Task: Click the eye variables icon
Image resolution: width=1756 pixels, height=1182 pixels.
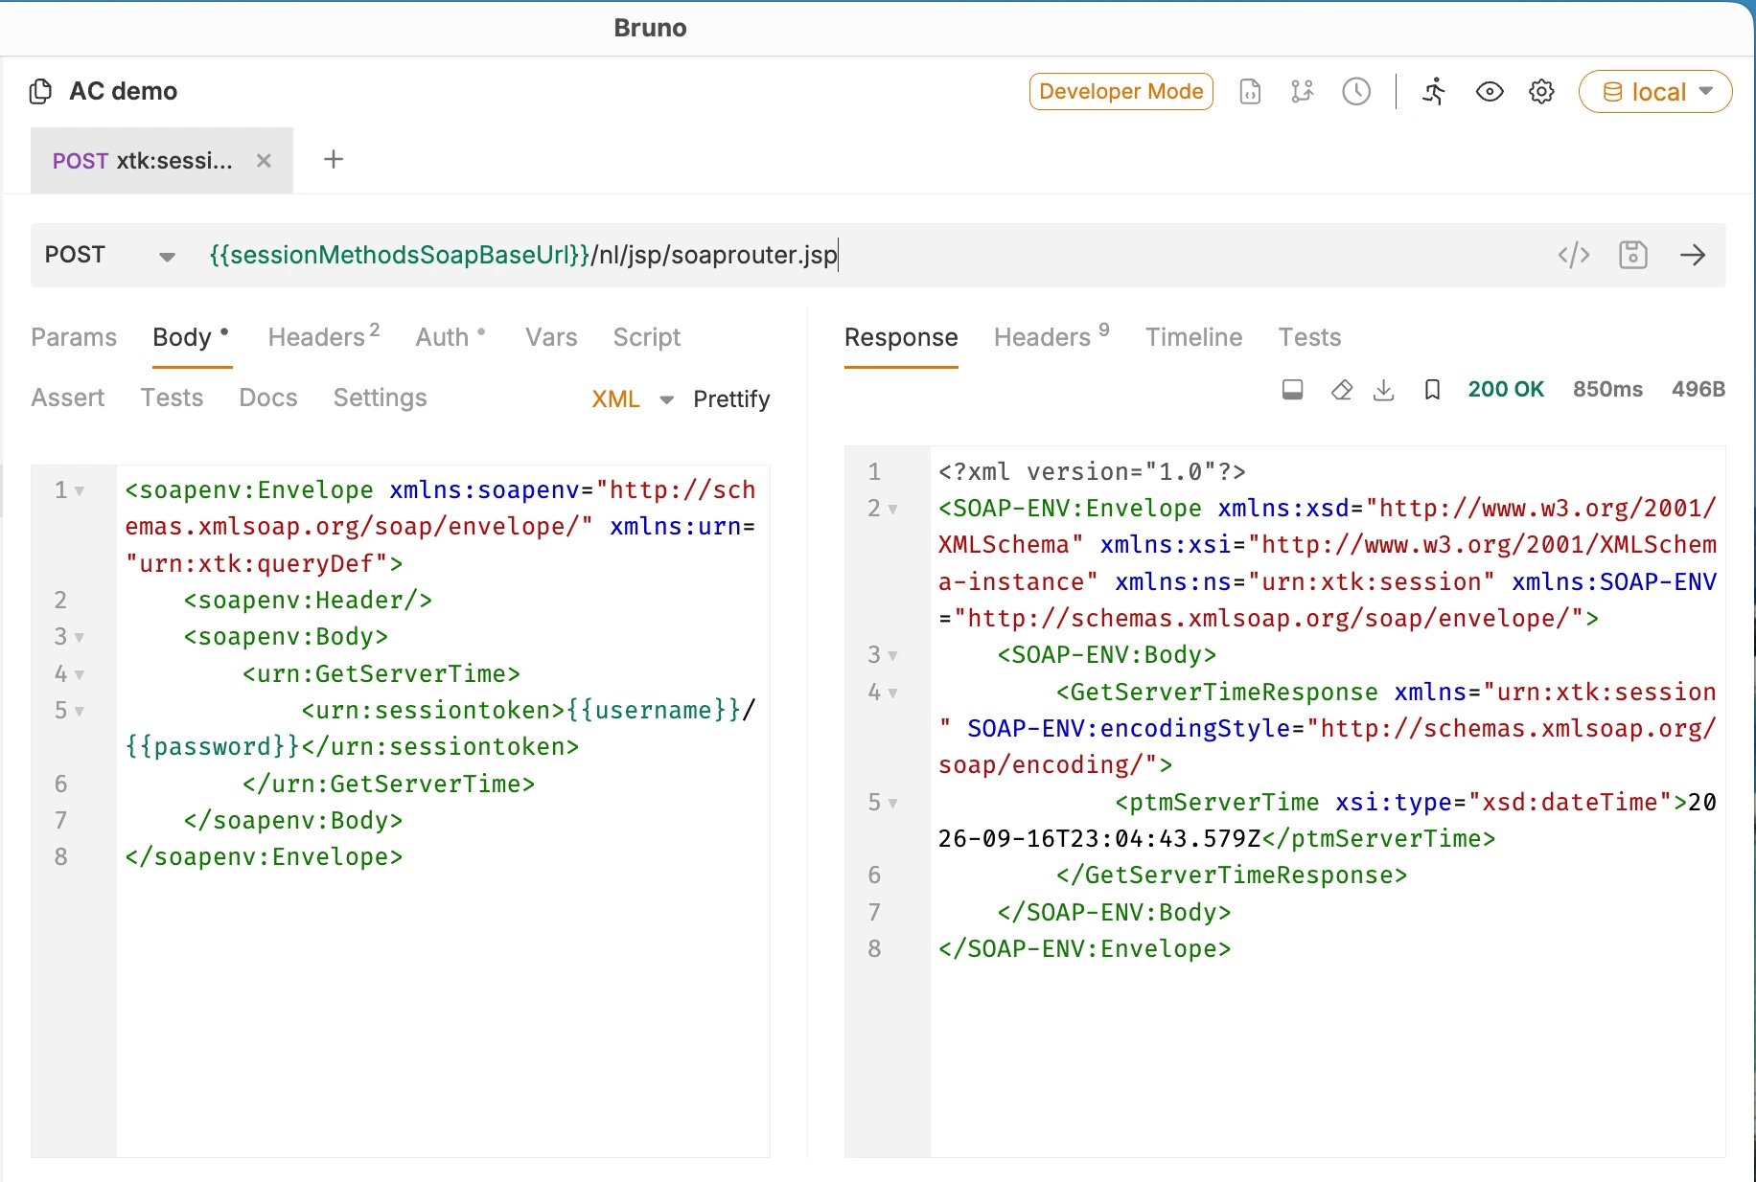Action: coord(1490,91)
